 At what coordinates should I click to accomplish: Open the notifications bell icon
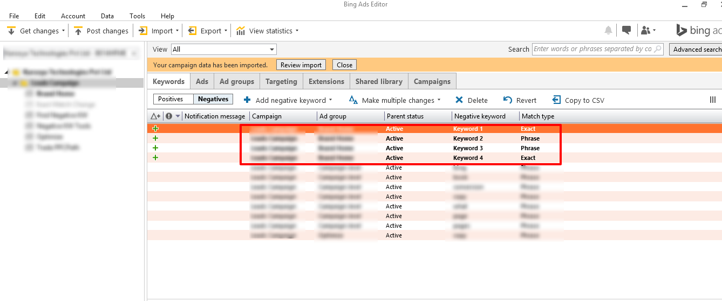(x=609, y=30)
